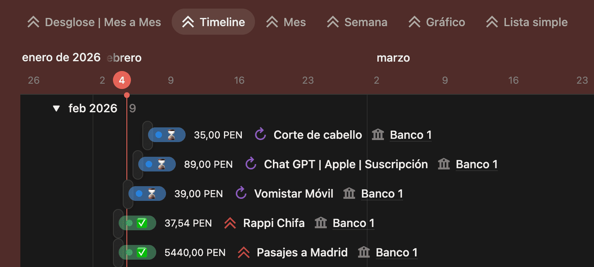Click red chevrons icon beside Pasajes a Madrid

(244, 253)
